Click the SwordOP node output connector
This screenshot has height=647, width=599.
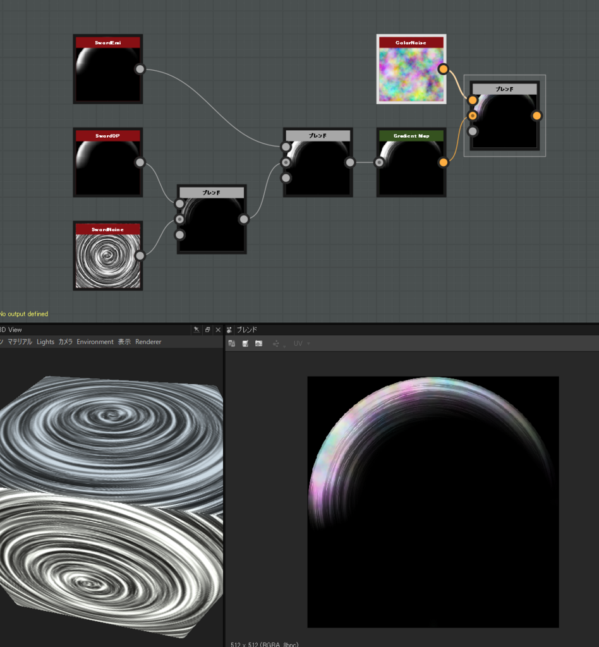140,162
